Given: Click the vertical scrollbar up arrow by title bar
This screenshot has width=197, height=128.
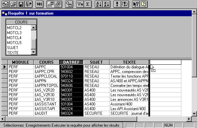Looking at the screenshot, I should pos(194,12).
